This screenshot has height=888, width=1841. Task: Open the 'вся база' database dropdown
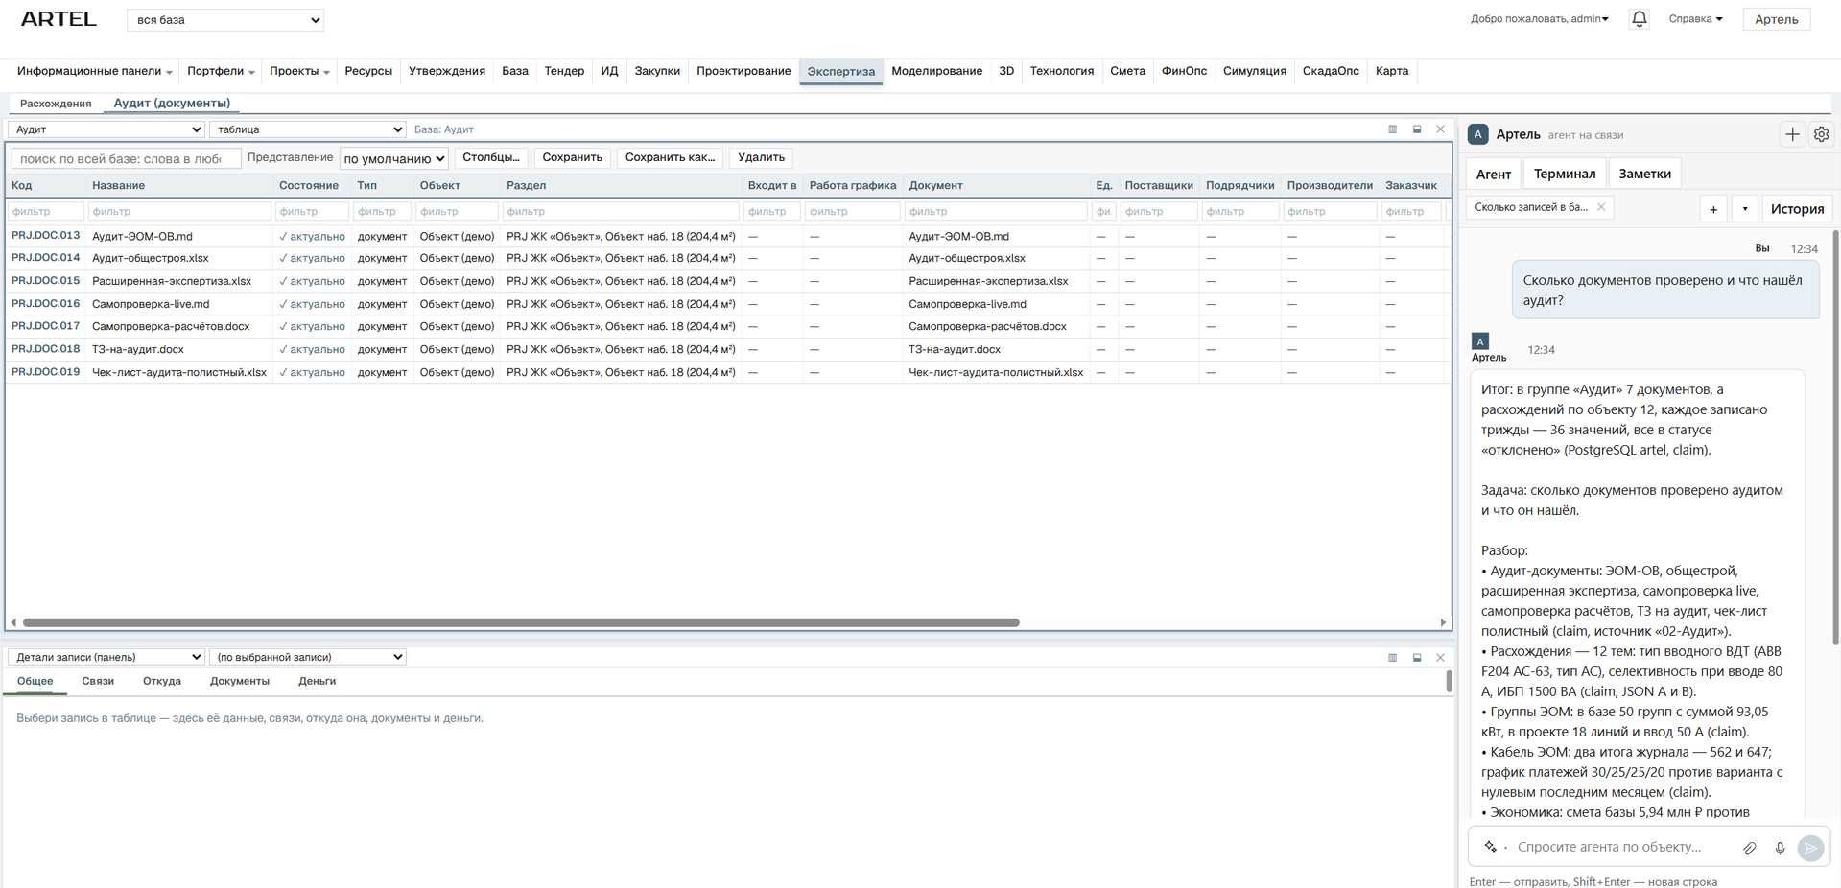(225, 20)
